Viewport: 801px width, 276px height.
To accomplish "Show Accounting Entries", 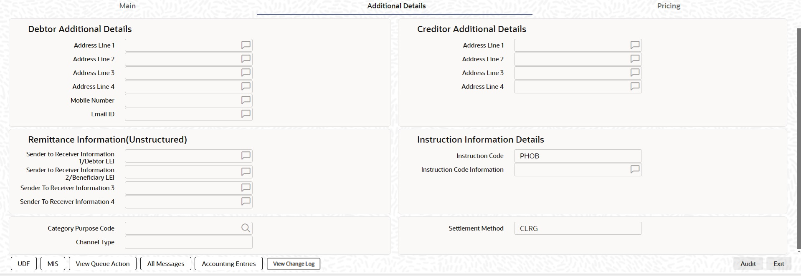I will 228,263.
